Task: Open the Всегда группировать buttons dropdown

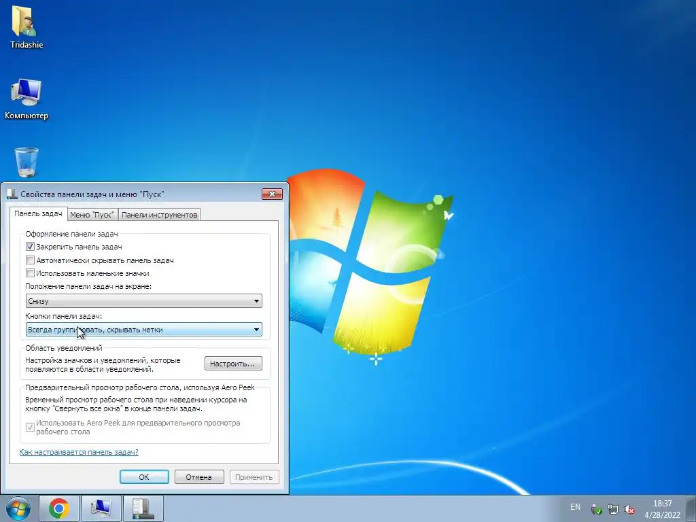Action: (x=144, y=330)
